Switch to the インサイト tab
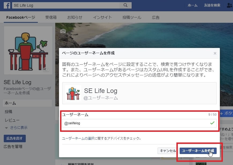 [x=102, y=18]
